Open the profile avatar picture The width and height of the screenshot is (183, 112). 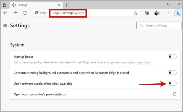point(157,13)
